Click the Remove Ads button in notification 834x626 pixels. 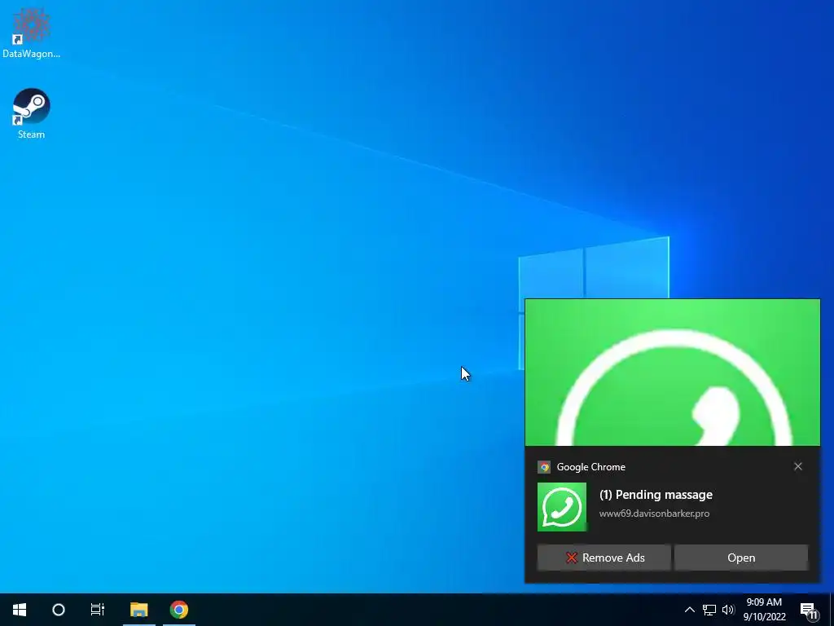[604, 558]
